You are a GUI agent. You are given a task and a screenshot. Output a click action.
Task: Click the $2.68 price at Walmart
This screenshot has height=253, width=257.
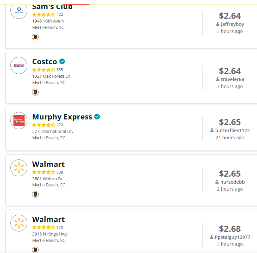click(230, 229)
